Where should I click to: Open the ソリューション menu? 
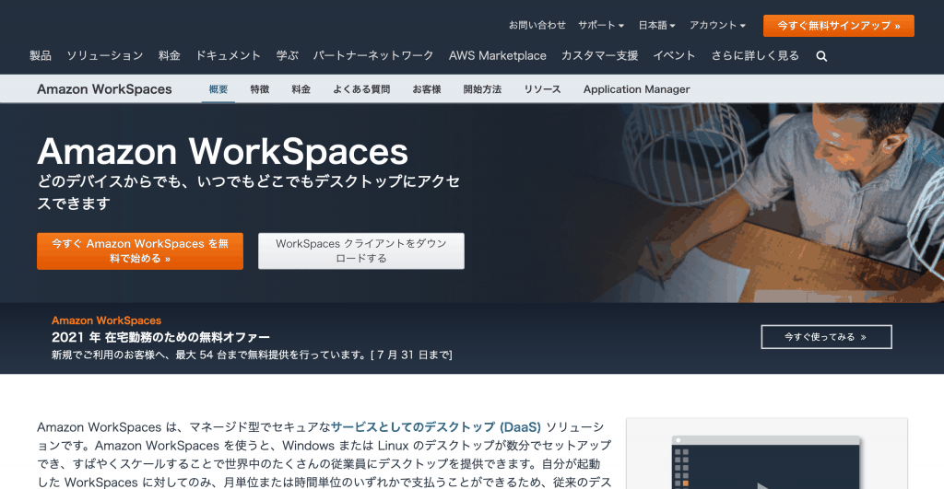click(x=105, y=56)
